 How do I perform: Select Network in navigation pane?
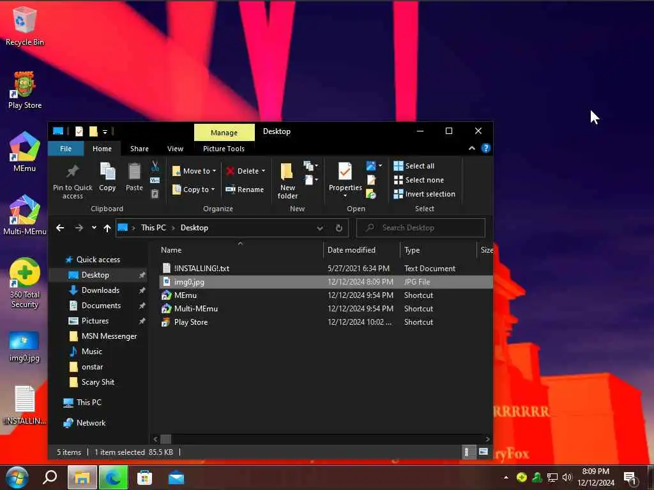point(91,423)
